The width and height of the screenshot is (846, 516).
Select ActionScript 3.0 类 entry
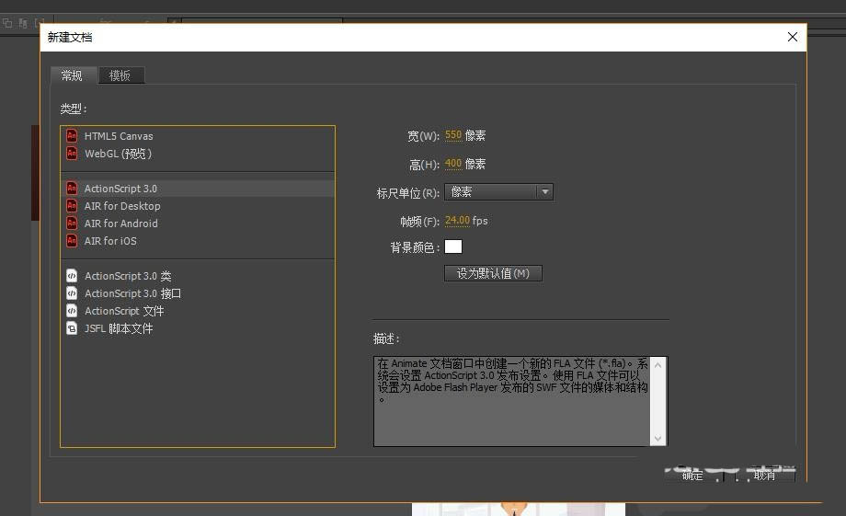pos(198,276)
